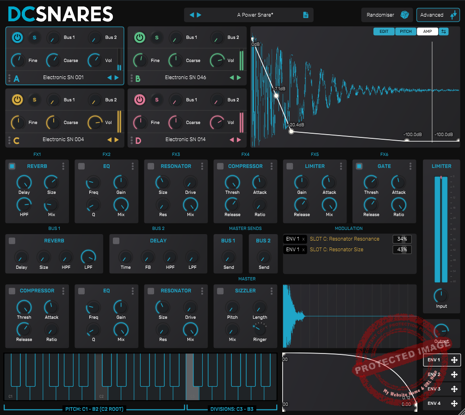Solo slot D with S button

[x=157, y=99]
